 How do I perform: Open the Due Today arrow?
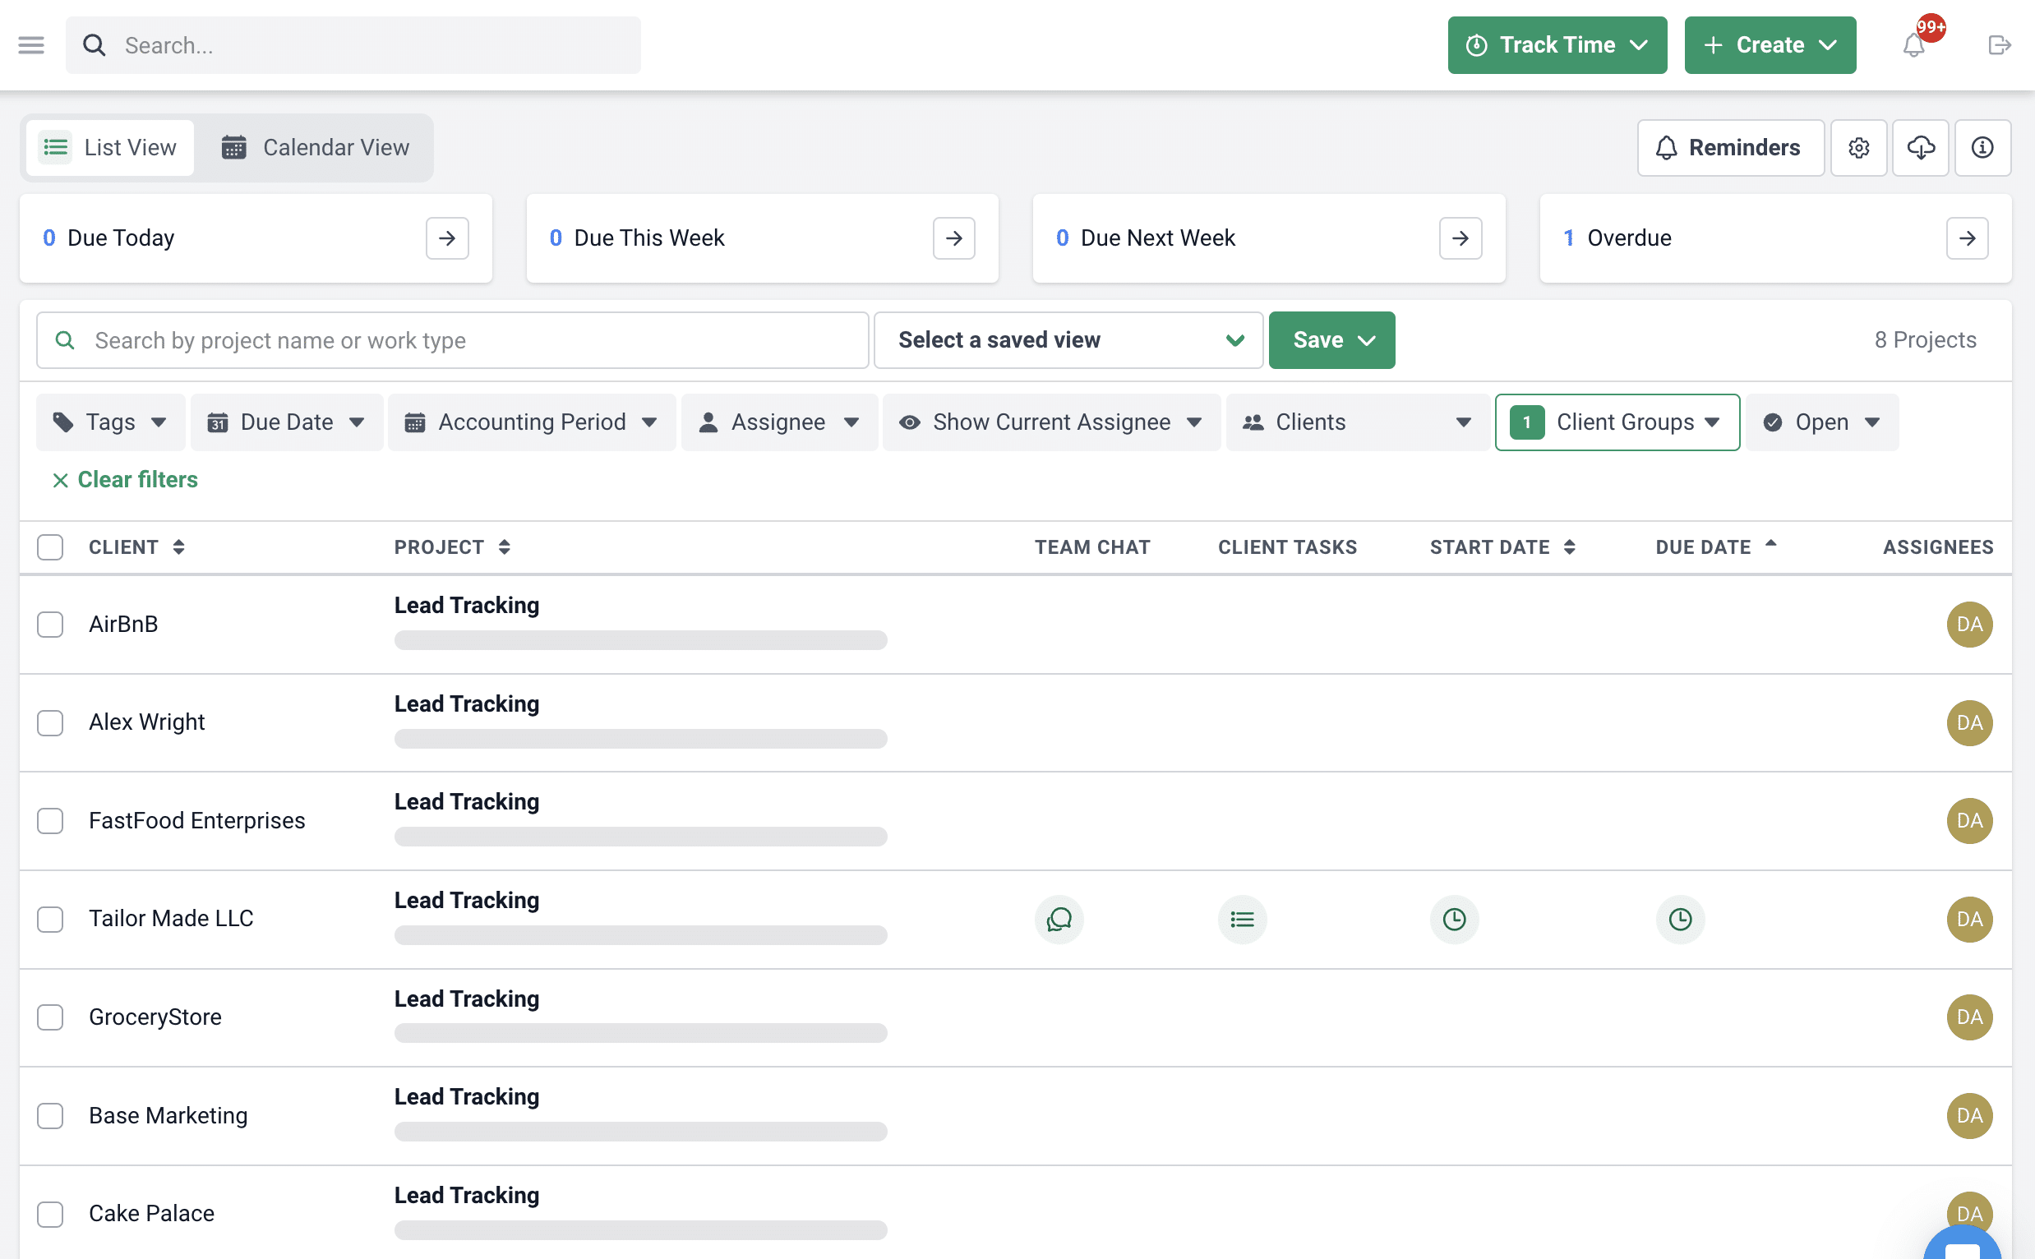pos(447,238)
